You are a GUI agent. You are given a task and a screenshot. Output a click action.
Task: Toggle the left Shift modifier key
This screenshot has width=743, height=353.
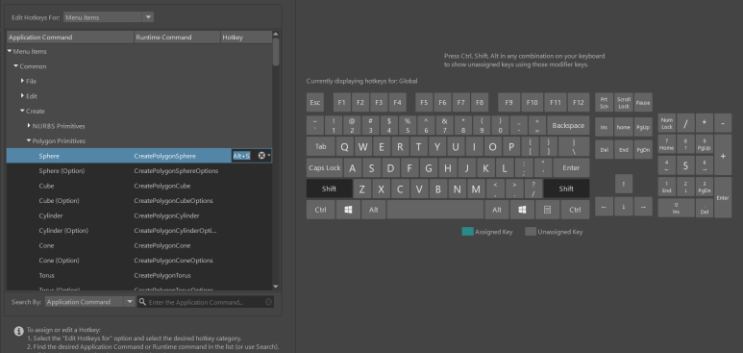(329, 189)
